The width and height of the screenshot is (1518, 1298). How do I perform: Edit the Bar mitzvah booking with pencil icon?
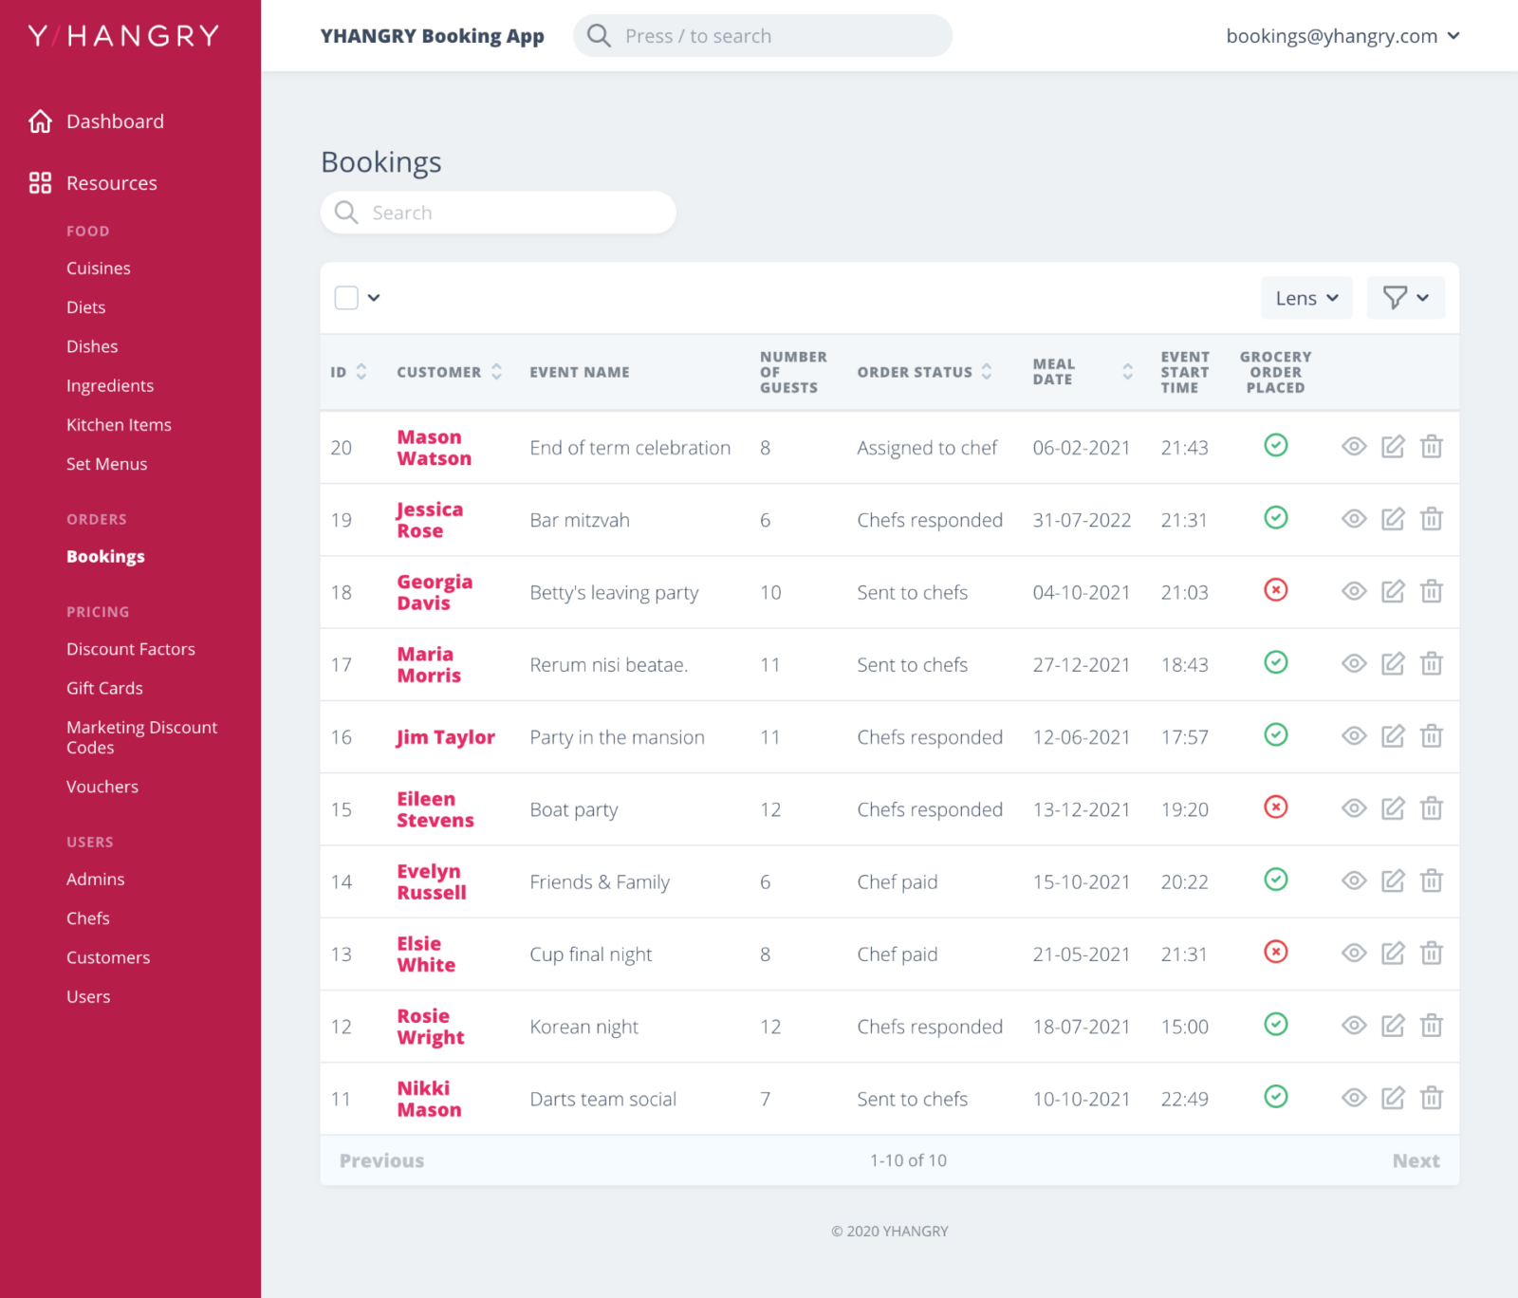1393,519
